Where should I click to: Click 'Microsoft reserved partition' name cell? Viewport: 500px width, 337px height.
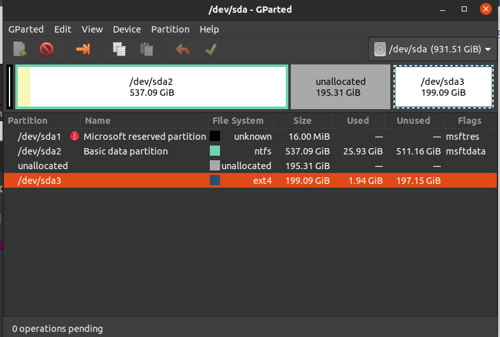[145, 137]
